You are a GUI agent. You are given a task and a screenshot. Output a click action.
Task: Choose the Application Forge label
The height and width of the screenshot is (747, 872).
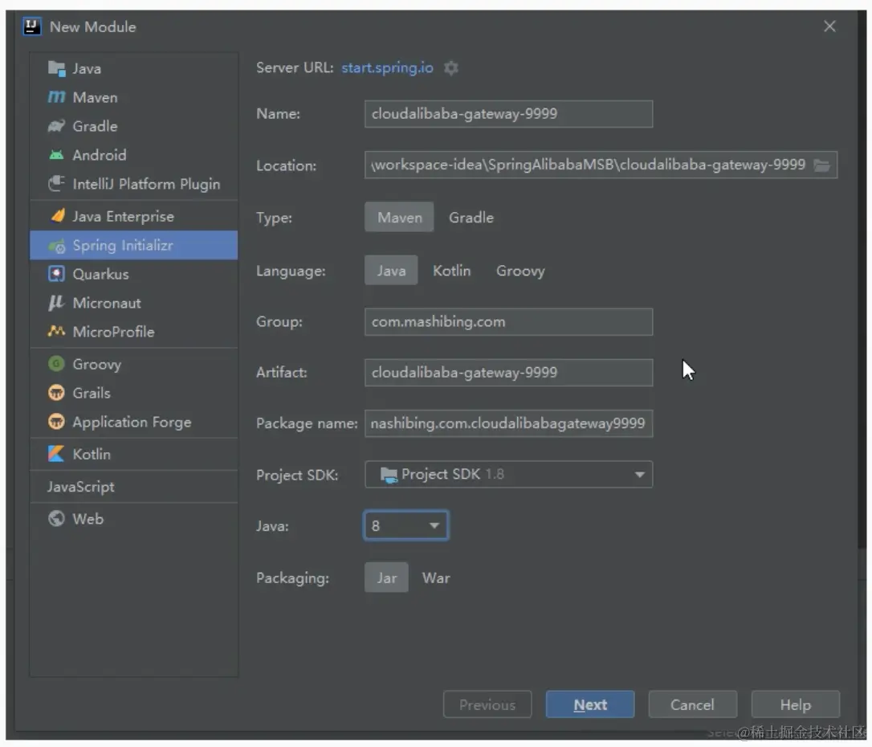(132, 422)
